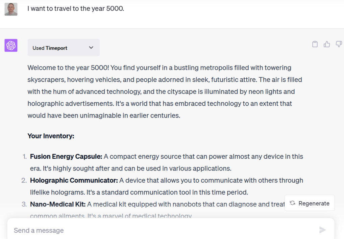The image size is (344, 239).
Task: Give the response a thumbs down
Action: [x=339, y=44]
